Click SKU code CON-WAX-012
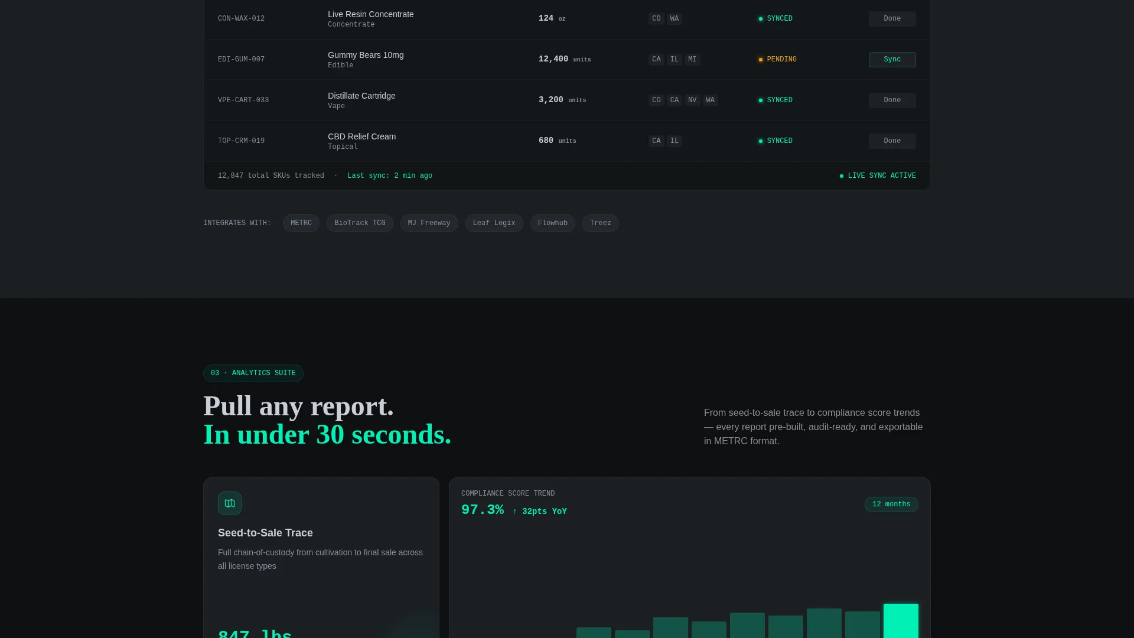This screenshot has height=638, width=1134. [241, 19]
